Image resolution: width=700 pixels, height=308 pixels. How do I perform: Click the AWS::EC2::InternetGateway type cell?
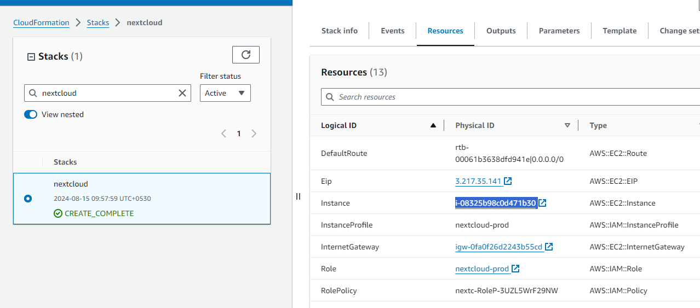(x=637, y=247)
